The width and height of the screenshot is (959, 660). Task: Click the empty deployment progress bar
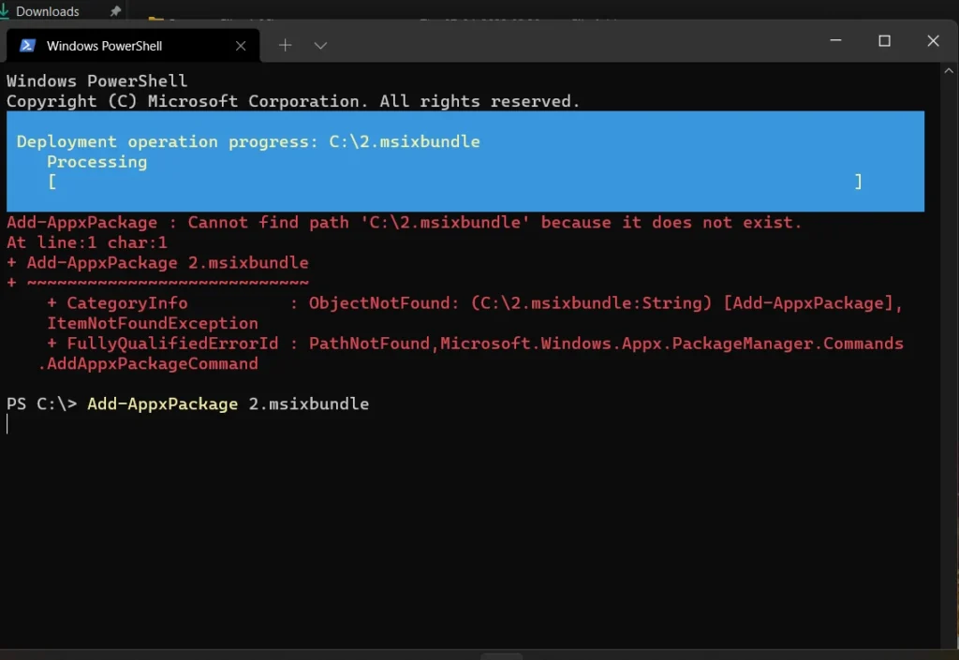455,182
